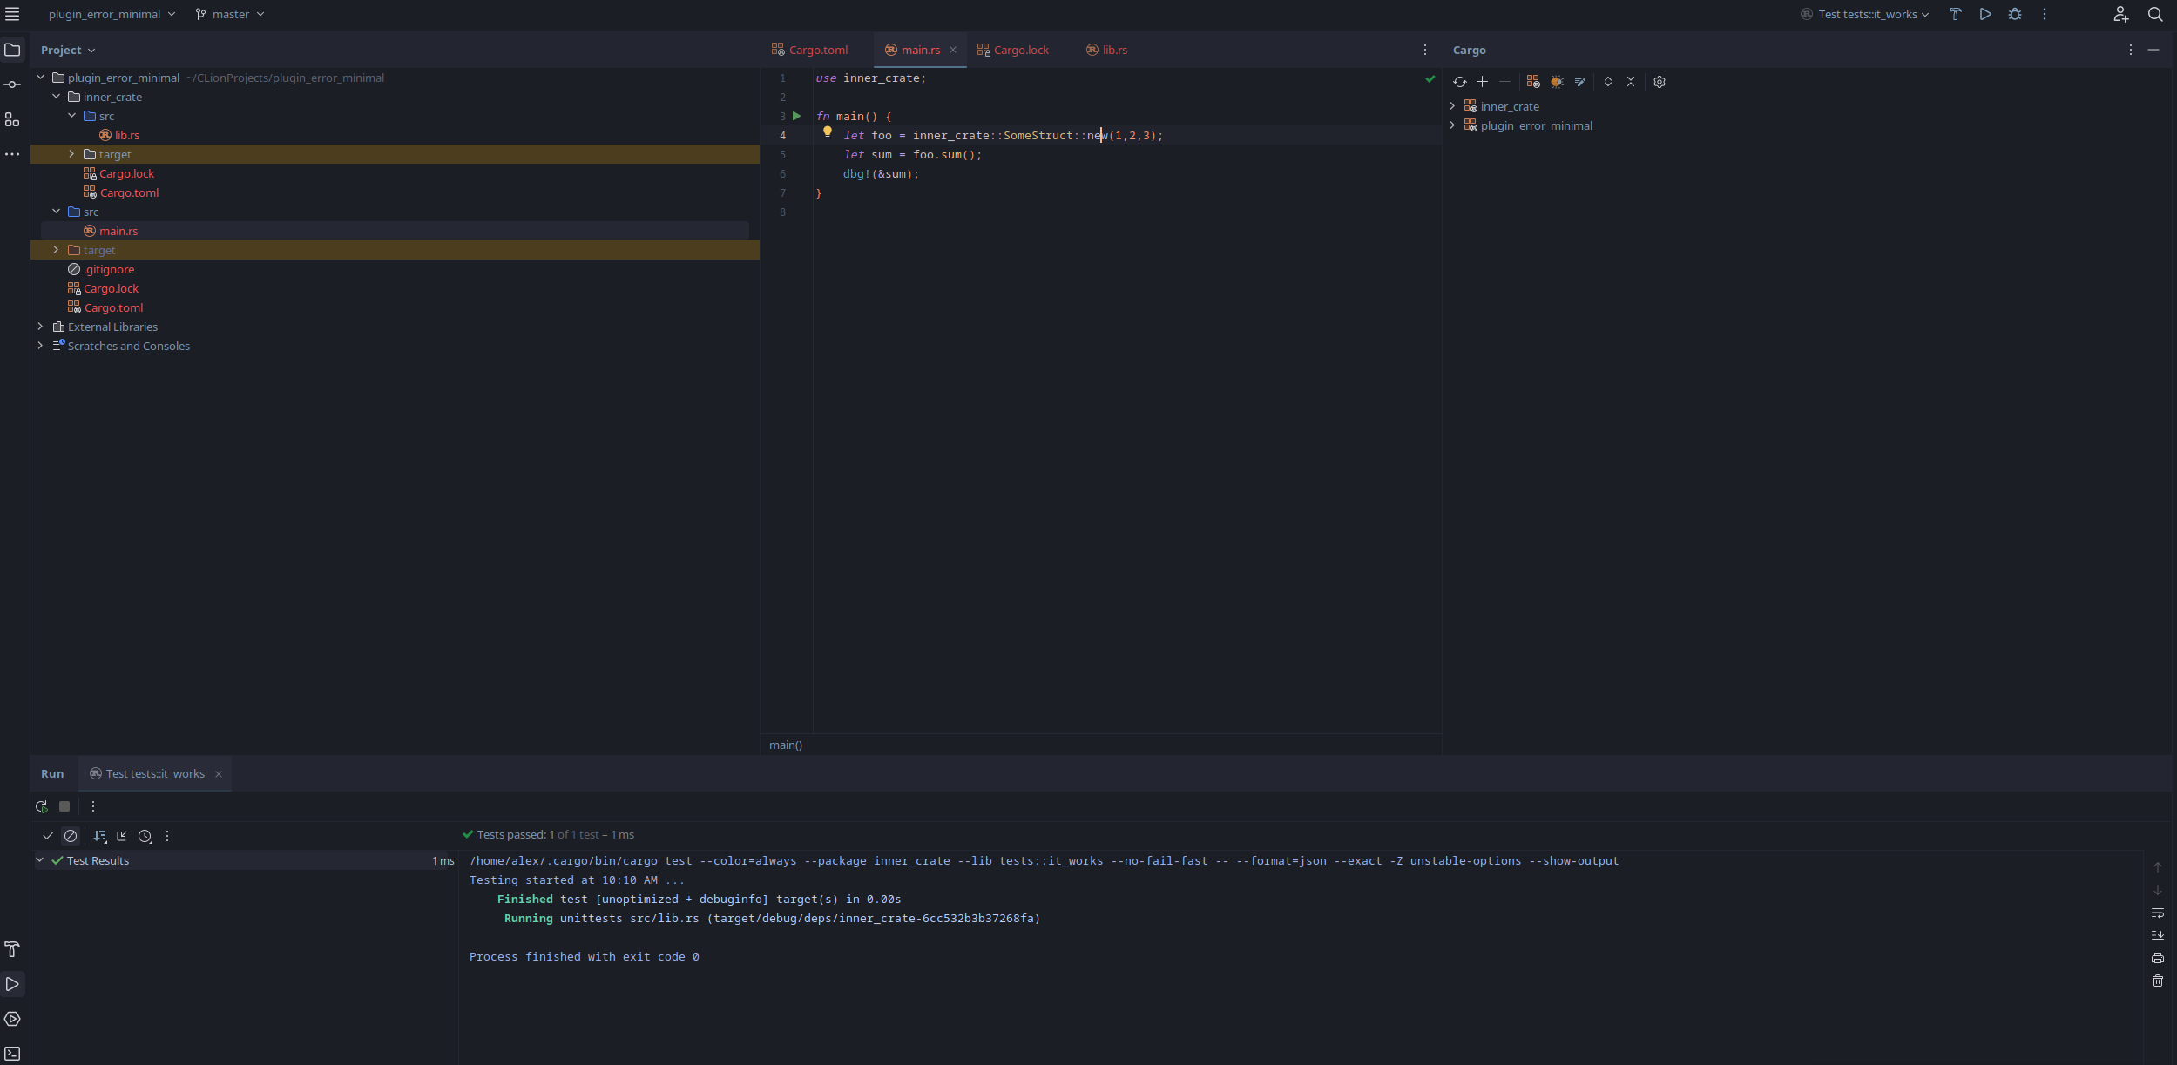Close the main.rs editor tab
The image size is (2177, 1065).
953,50
